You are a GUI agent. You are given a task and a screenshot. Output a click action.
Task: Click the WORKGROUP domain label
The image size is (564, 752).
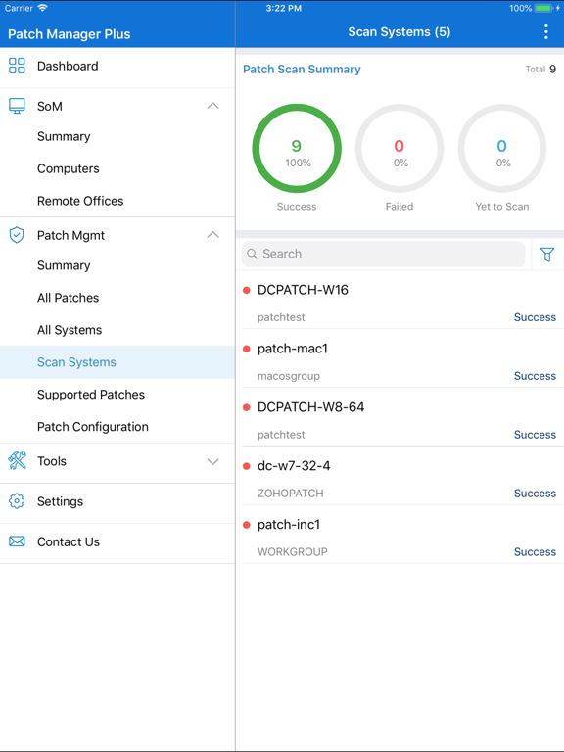click(x=293, y=552)
